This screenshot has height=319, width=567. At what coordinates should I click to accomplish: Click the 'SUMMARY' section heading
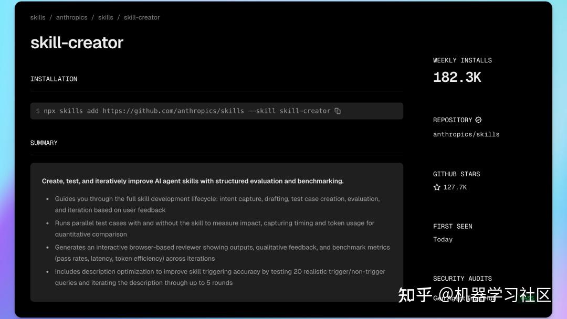[x=44, y=143]
